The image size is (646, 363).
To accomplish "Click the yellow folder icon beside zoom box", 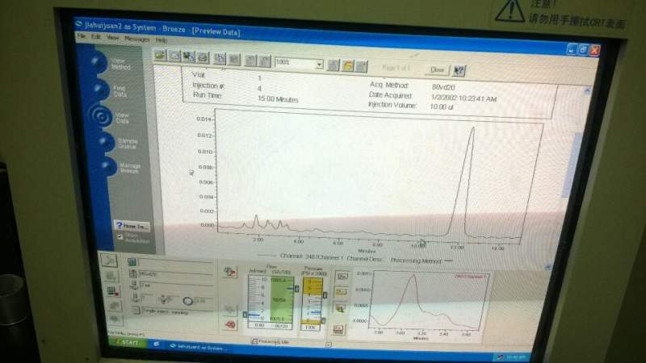I will 348,65.
